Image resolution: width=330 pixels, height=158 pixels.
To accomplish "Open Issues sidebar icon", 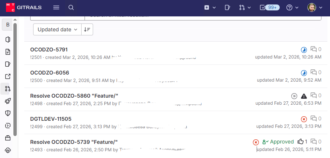I will [x=8, y=64].
